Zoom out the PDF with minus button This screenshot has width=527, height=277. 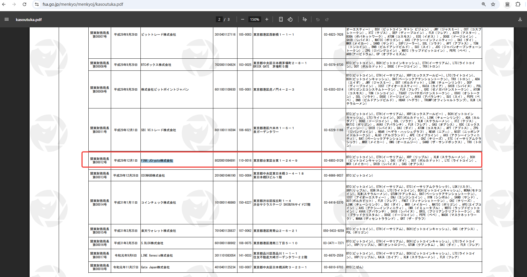click(x=243, y=20)
